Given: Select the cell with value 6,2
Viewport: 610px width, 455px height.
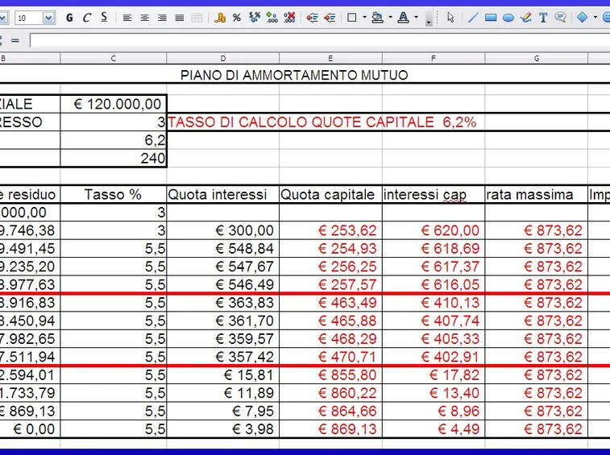Looking at the screenshot, I should [114, 140].
